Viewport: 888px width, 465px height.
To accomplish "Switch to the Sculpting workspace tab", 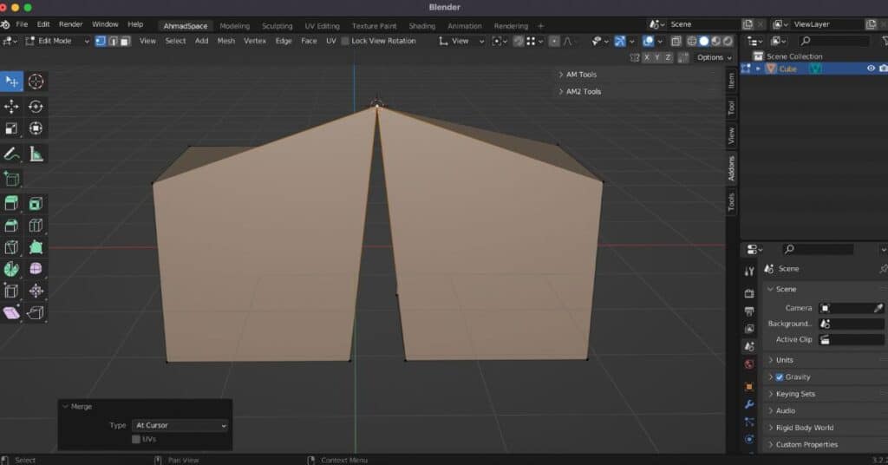I will 277,26.
